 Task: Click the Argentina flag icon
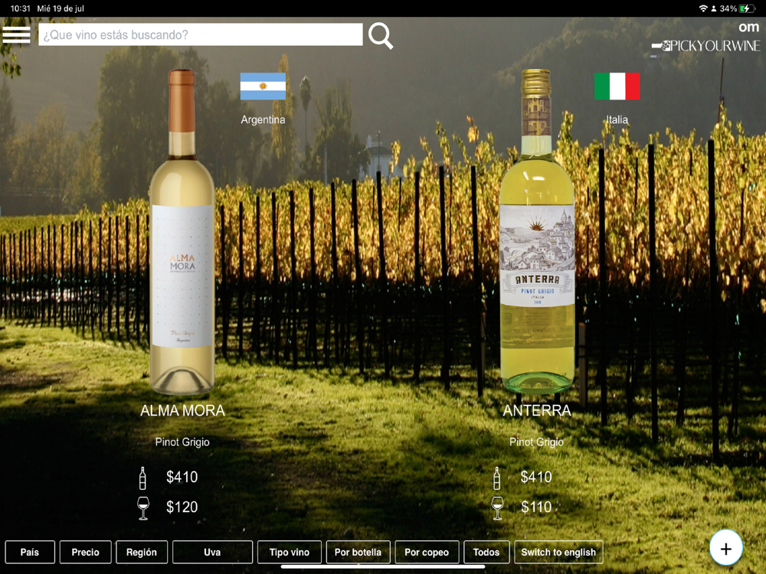tap(263, 86)
